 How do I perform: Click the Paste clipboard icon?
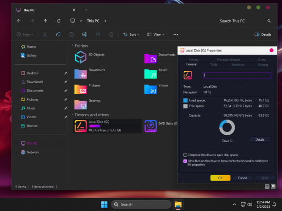71,34
